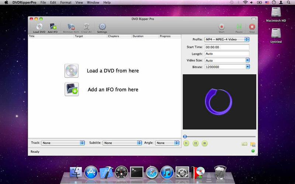Click in the Start Time field
The width and height of the screenshot is (295, 184).
pos(227,47)
